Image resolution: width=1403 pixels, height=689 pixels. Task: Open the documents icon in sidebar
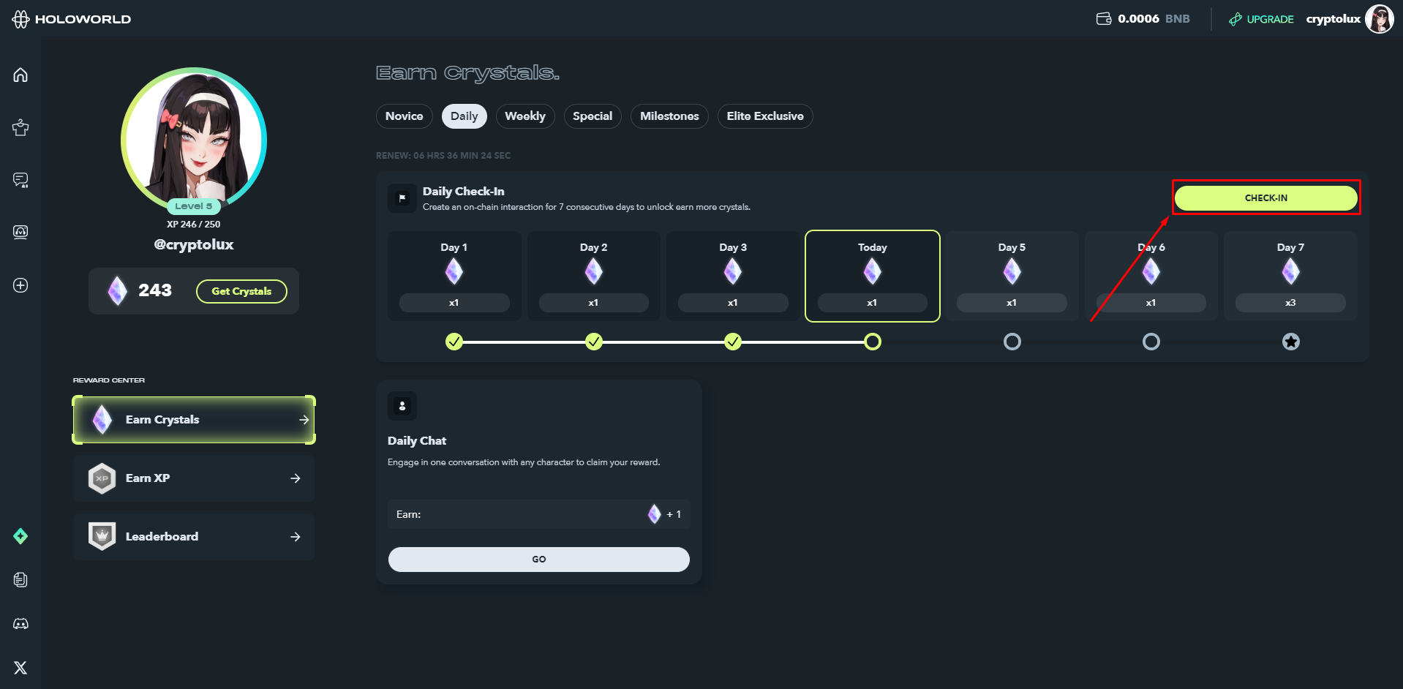tap(20, 580)
